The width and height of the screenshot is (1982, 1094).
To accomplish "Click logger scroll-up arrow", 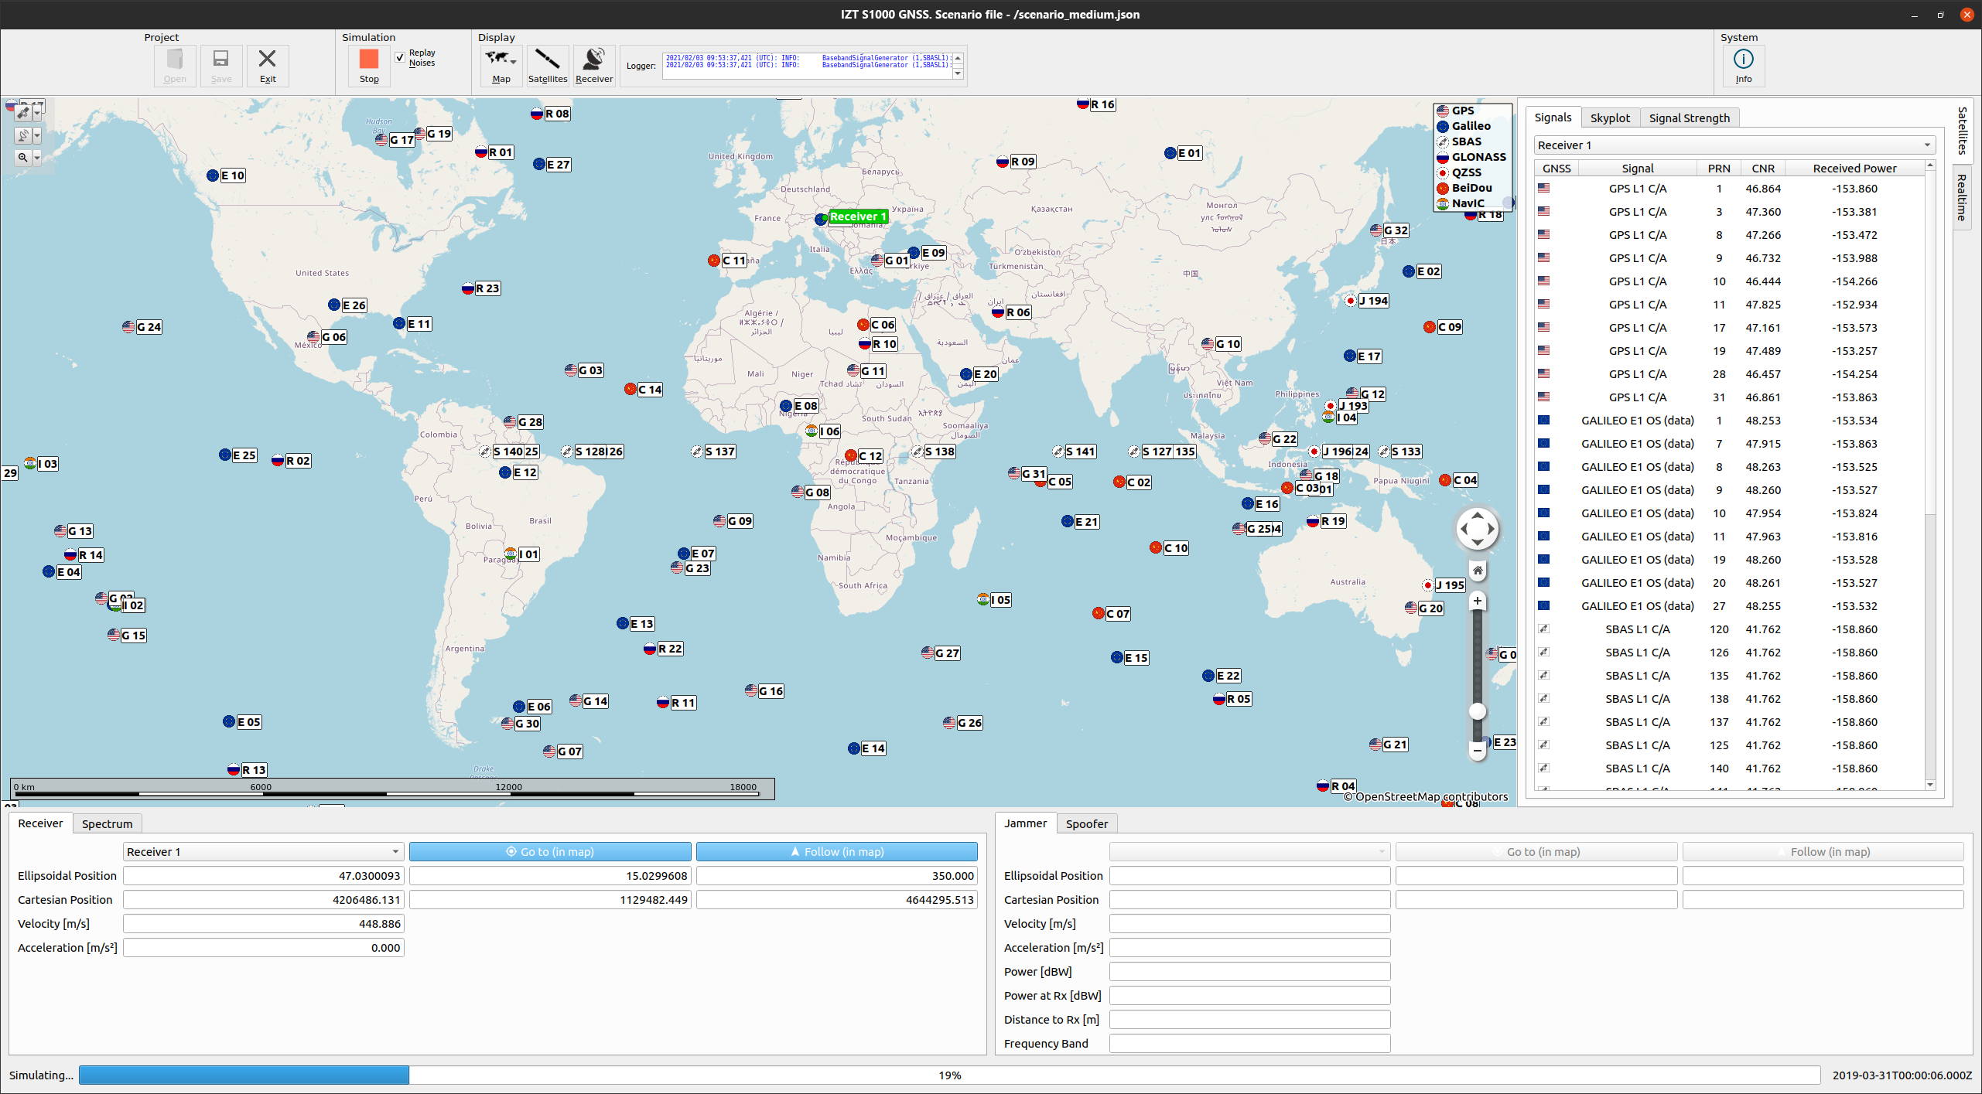I will pyautogui.click(x=958, y=58).
